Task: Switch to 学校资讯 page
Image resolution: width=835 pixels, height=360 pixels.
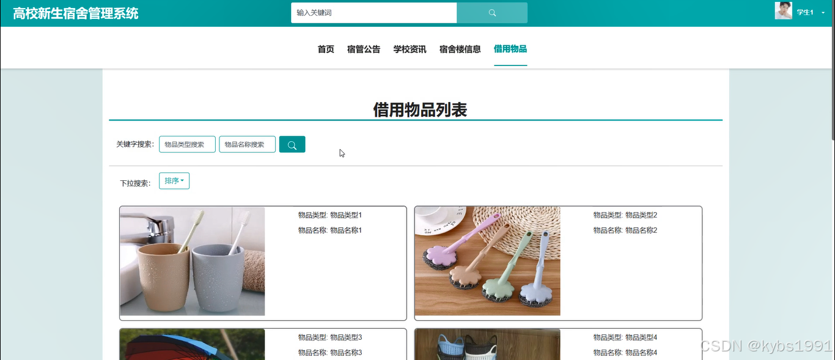Action: click(410, 50)
